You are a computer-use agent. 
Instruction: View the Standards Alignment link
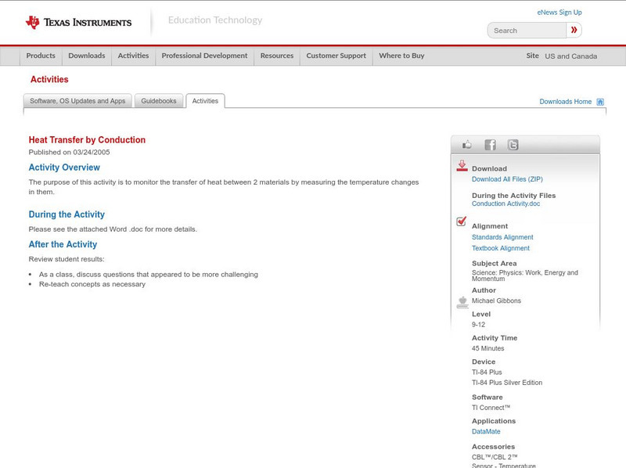coord(502,237)
